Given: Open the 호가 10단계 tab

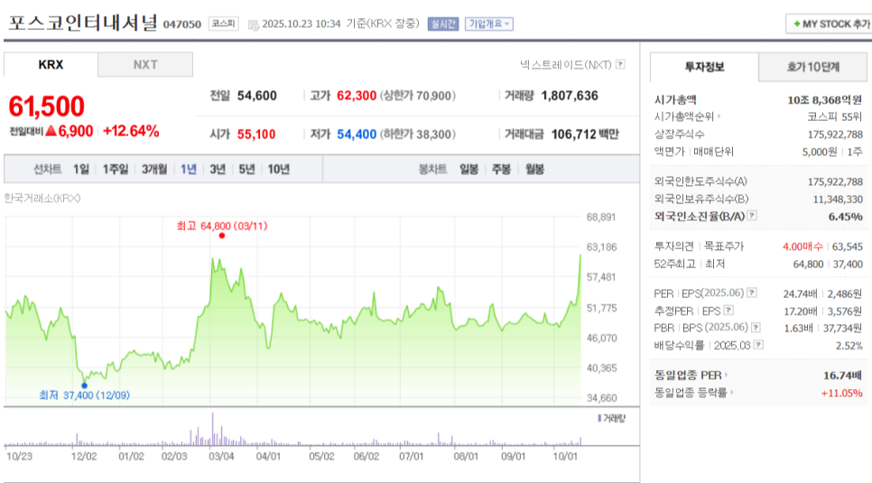Looking at the screenshot, I should [813, 68].
